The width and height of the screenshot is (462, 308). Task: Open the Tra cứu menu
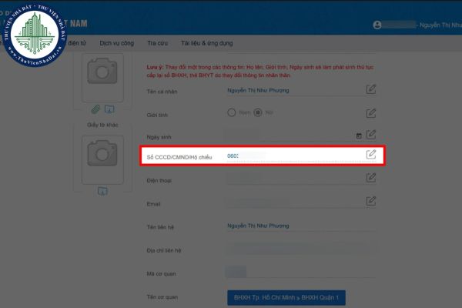(x=159, y=42)
